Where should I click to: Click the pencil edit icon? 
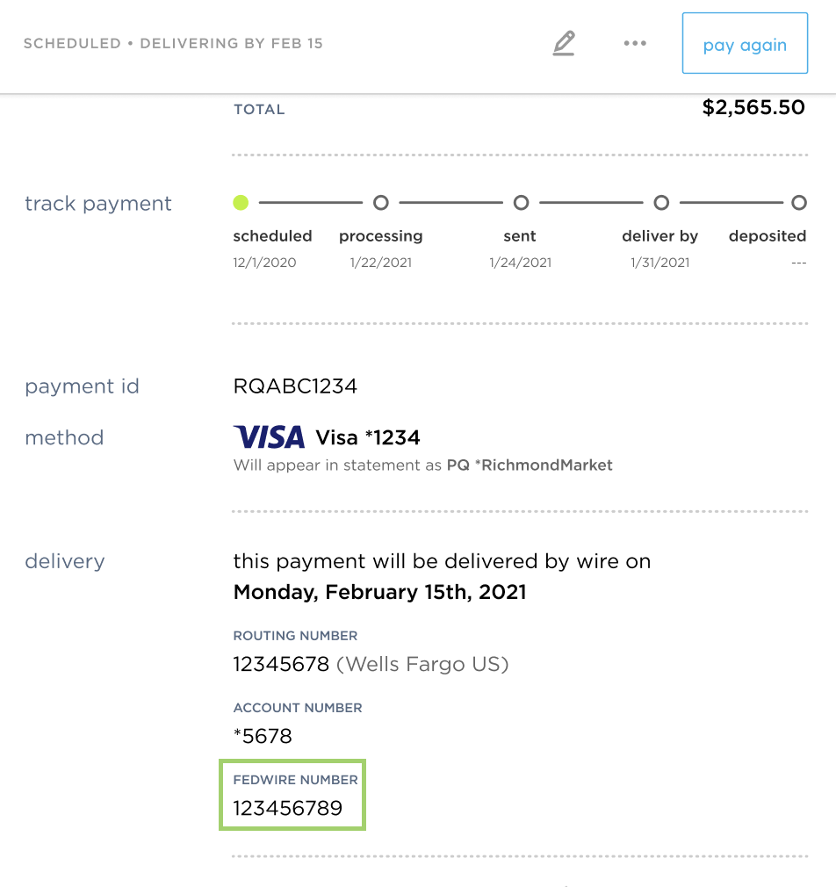(x=564, y=43)
